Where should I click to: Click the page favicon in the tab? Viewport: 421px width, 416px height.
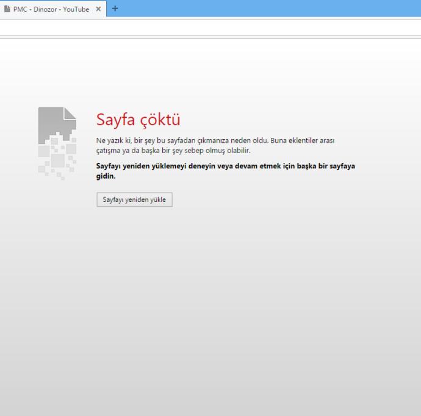tap(7, 9)
